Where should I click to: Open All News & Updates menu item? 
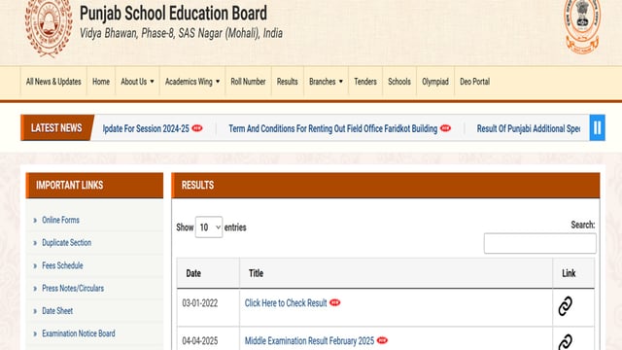click(53, 82)
